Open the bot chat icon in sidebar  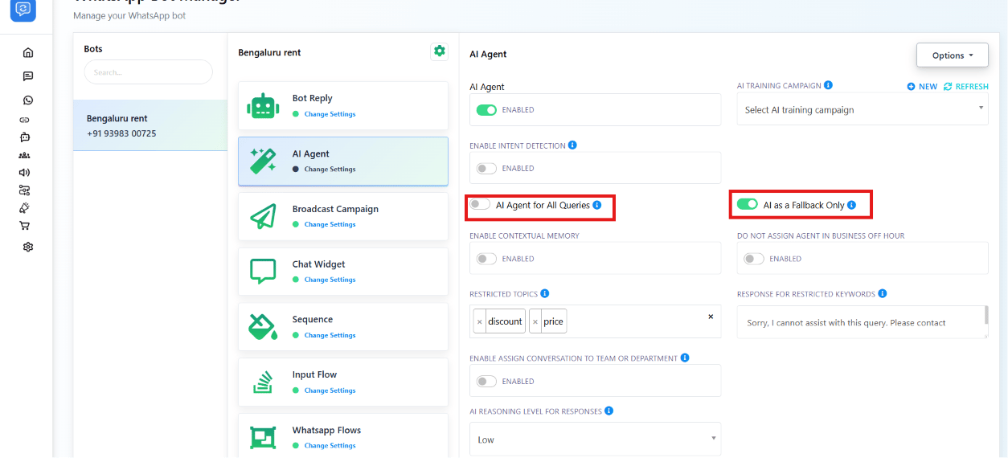tap(25, 137)
